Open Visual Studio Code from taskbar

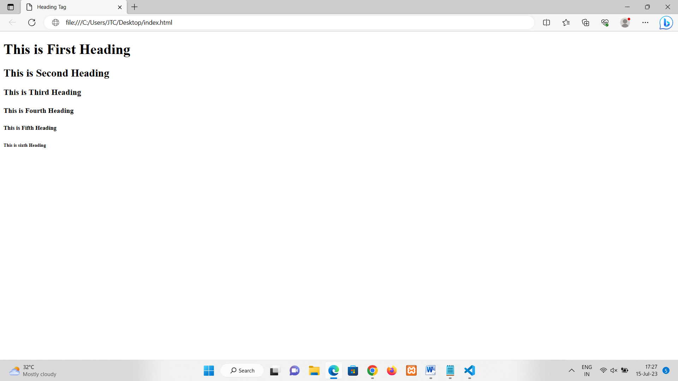pos(469,370)
